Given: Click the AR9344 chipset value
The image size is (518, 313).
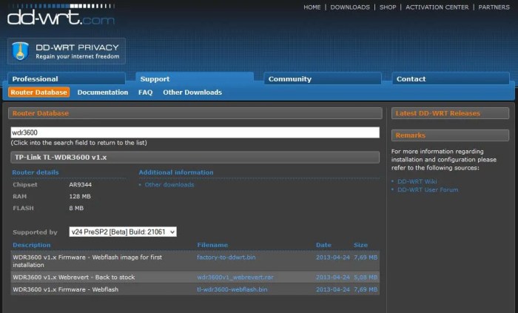Looking at the screenshot, I should (x=80, y=184).
